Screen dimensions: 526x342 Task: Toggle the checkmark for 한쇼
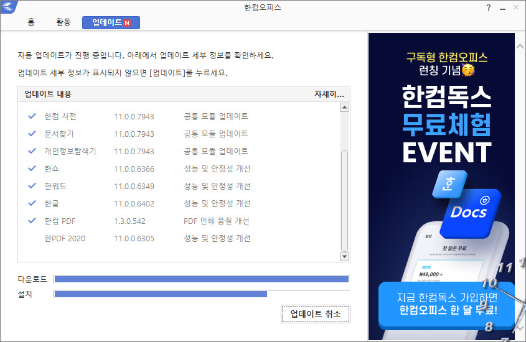coord(32,169)
